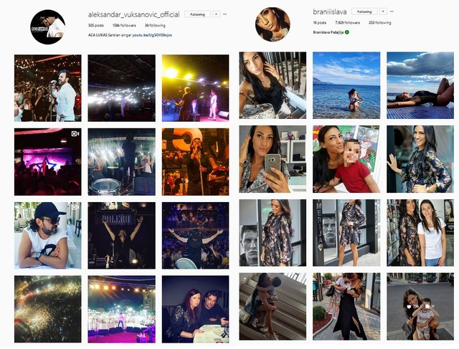Open man in cap and sunglasses photo

pos(48,236)
